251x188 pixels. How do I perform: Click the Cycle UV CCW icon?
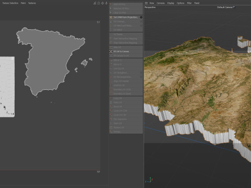click(111, 111)
